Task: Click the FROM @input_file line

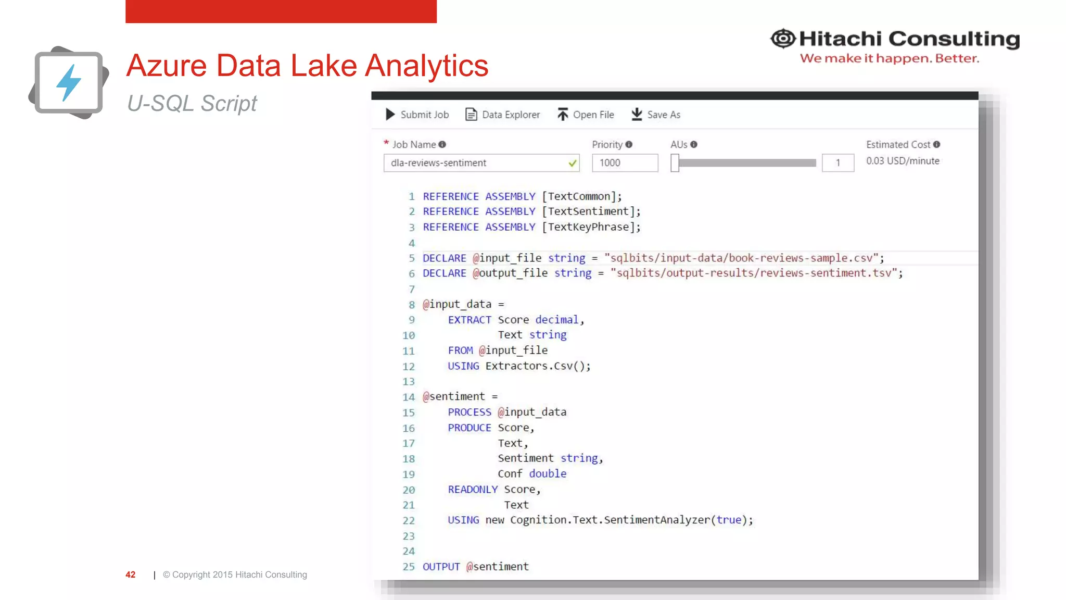Action: point(498,351)
